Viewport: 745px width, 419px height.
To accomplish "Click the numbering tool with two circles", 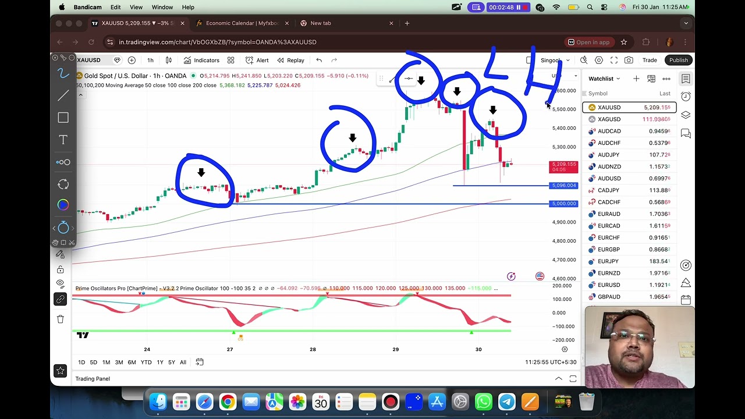I will pos(63,162).
